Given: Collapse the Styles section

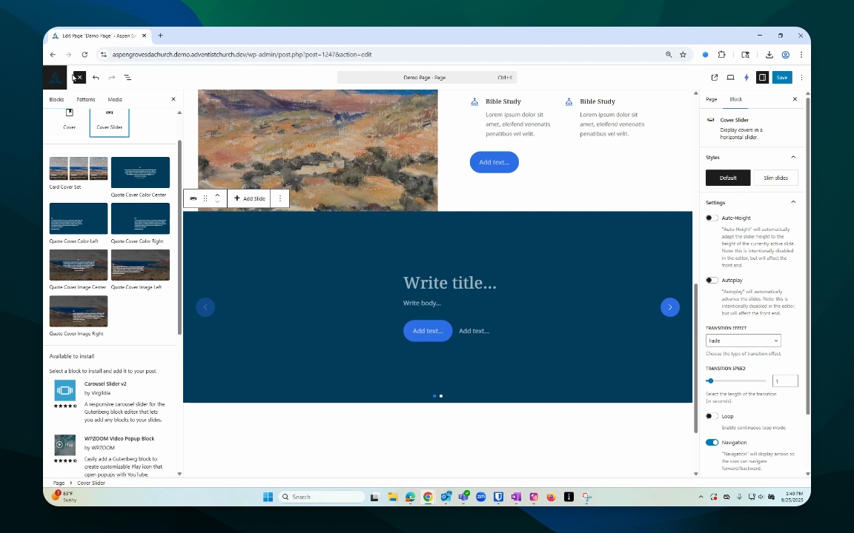Looking at the screenshot, I should pyautogui.click(x=792, y=157).
